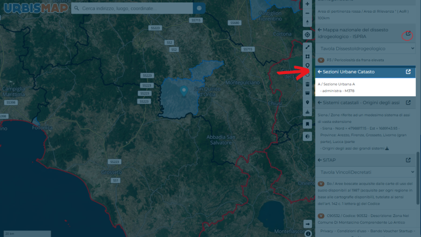Open the bookmark tool in the map toolbar

pos(307,124)
